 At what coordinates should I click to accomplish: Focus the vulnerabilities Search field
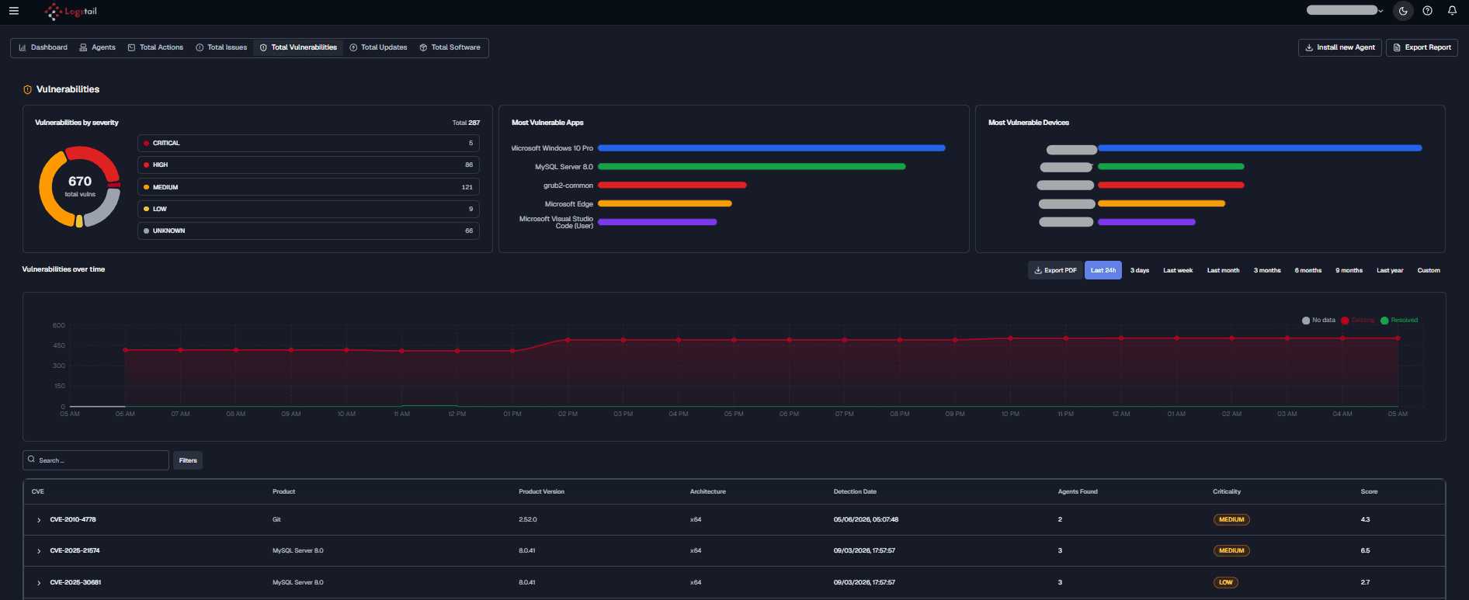coord(96,460)
